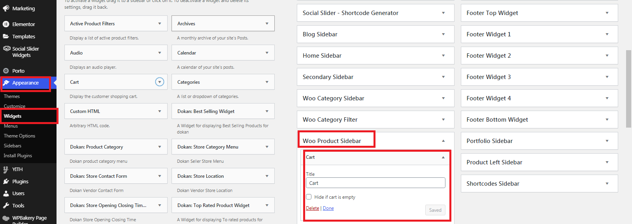This screenshot has height=224, width=632.
Task: Open the Themes submenu item
Action: (12, 96)
